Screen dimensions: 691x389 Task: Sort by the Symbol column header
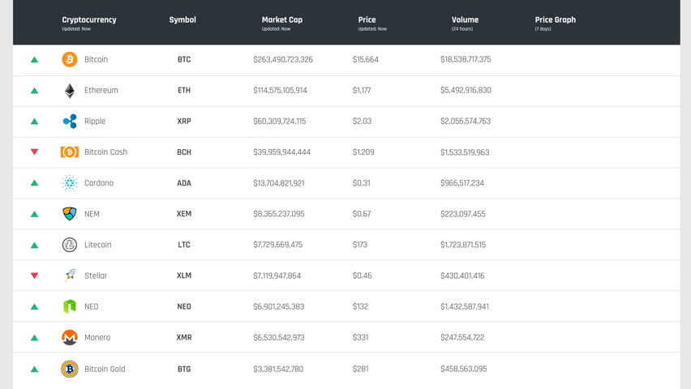[182, 19]
